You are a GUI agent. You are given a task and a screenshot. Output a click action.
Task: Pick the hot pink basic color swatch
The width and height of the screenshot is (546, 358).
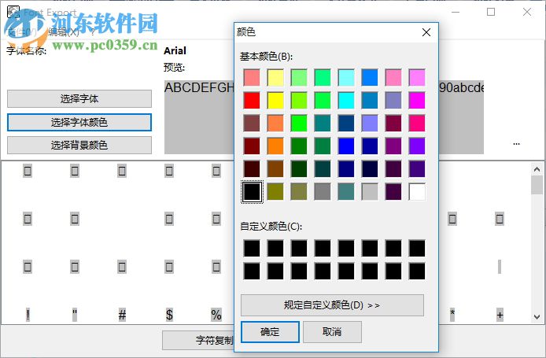[417, 124]
